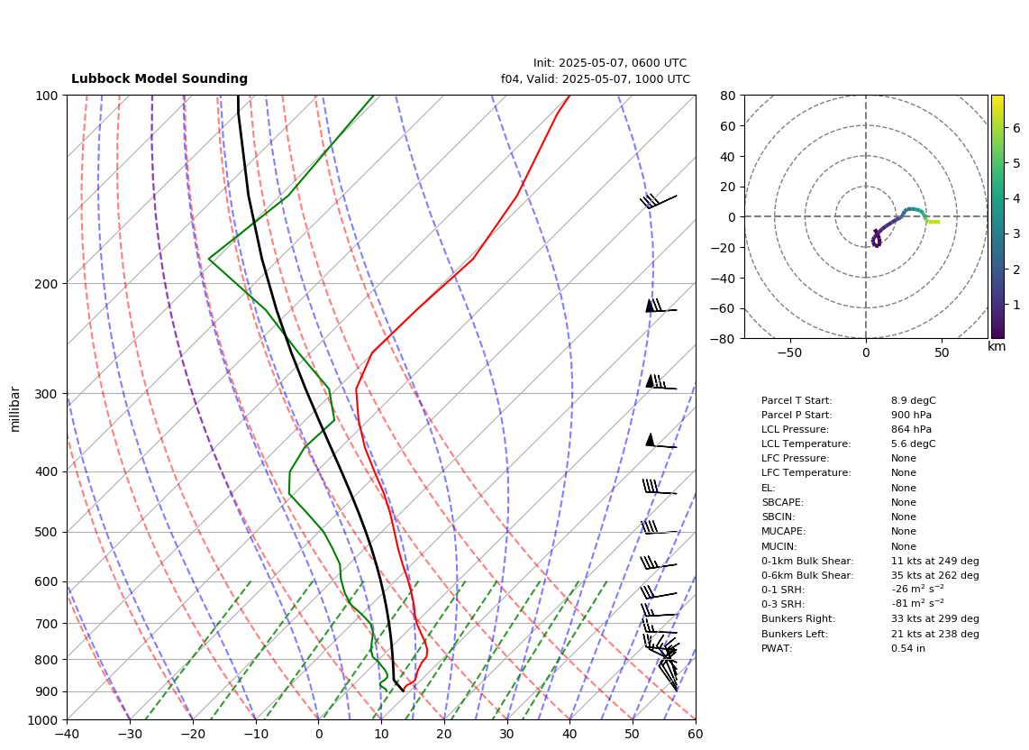1029x750 pixels.
Task: Click the "0-3 SRH:" label
Action: pyautogui.click(x=783, y=604)
